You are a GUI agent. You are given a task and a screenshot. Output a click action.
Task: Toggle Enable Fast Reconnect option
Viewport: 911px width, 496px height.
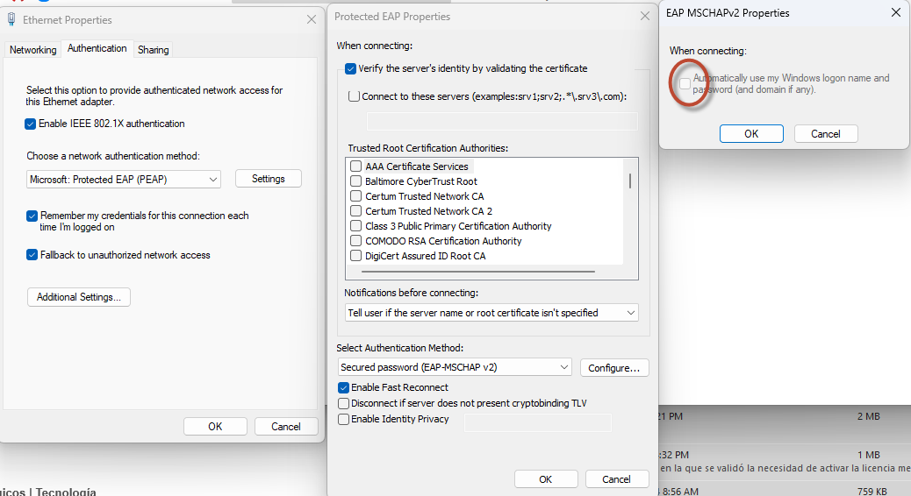[x=344, y=387]
